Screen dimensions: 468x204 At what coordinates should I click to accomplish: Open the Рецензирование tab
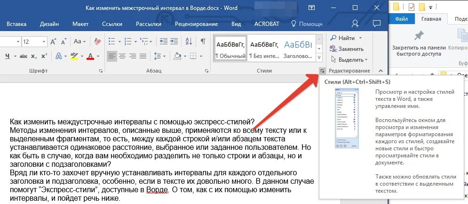coord(197,24)
